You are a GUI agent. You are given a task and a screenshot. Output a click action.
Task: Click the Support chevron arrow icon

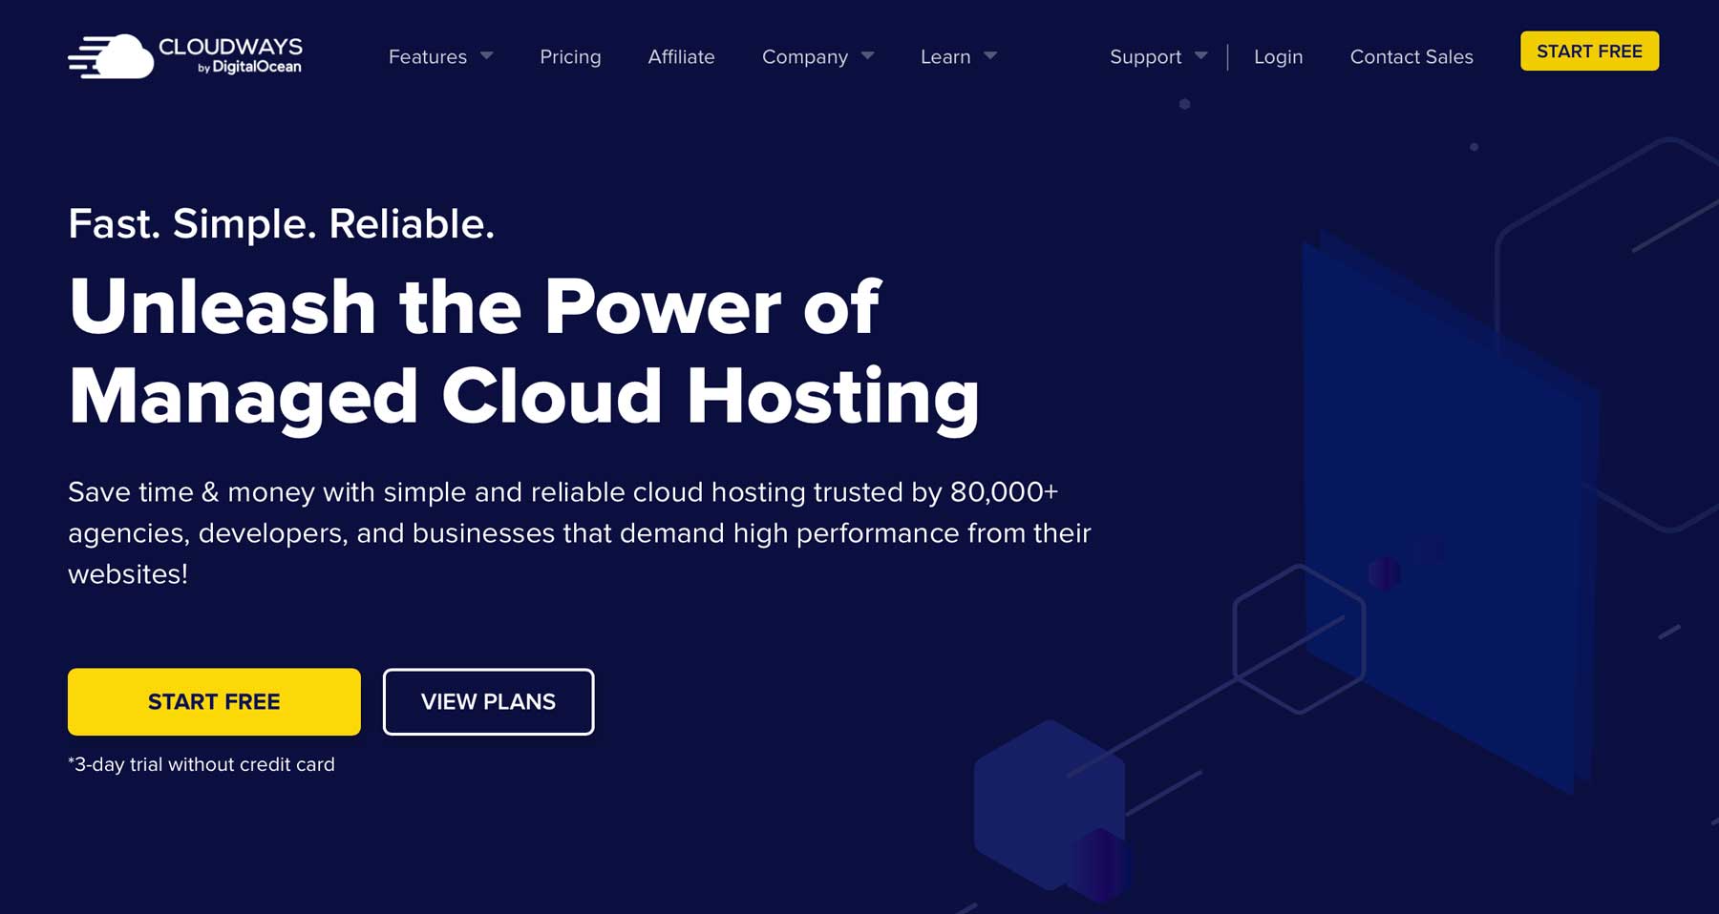pos(1200,57)
